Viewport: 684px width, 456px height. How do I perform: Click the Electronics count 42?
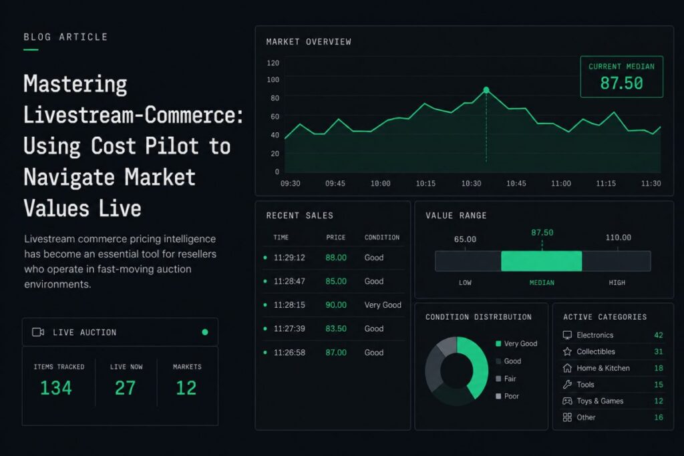658,335
